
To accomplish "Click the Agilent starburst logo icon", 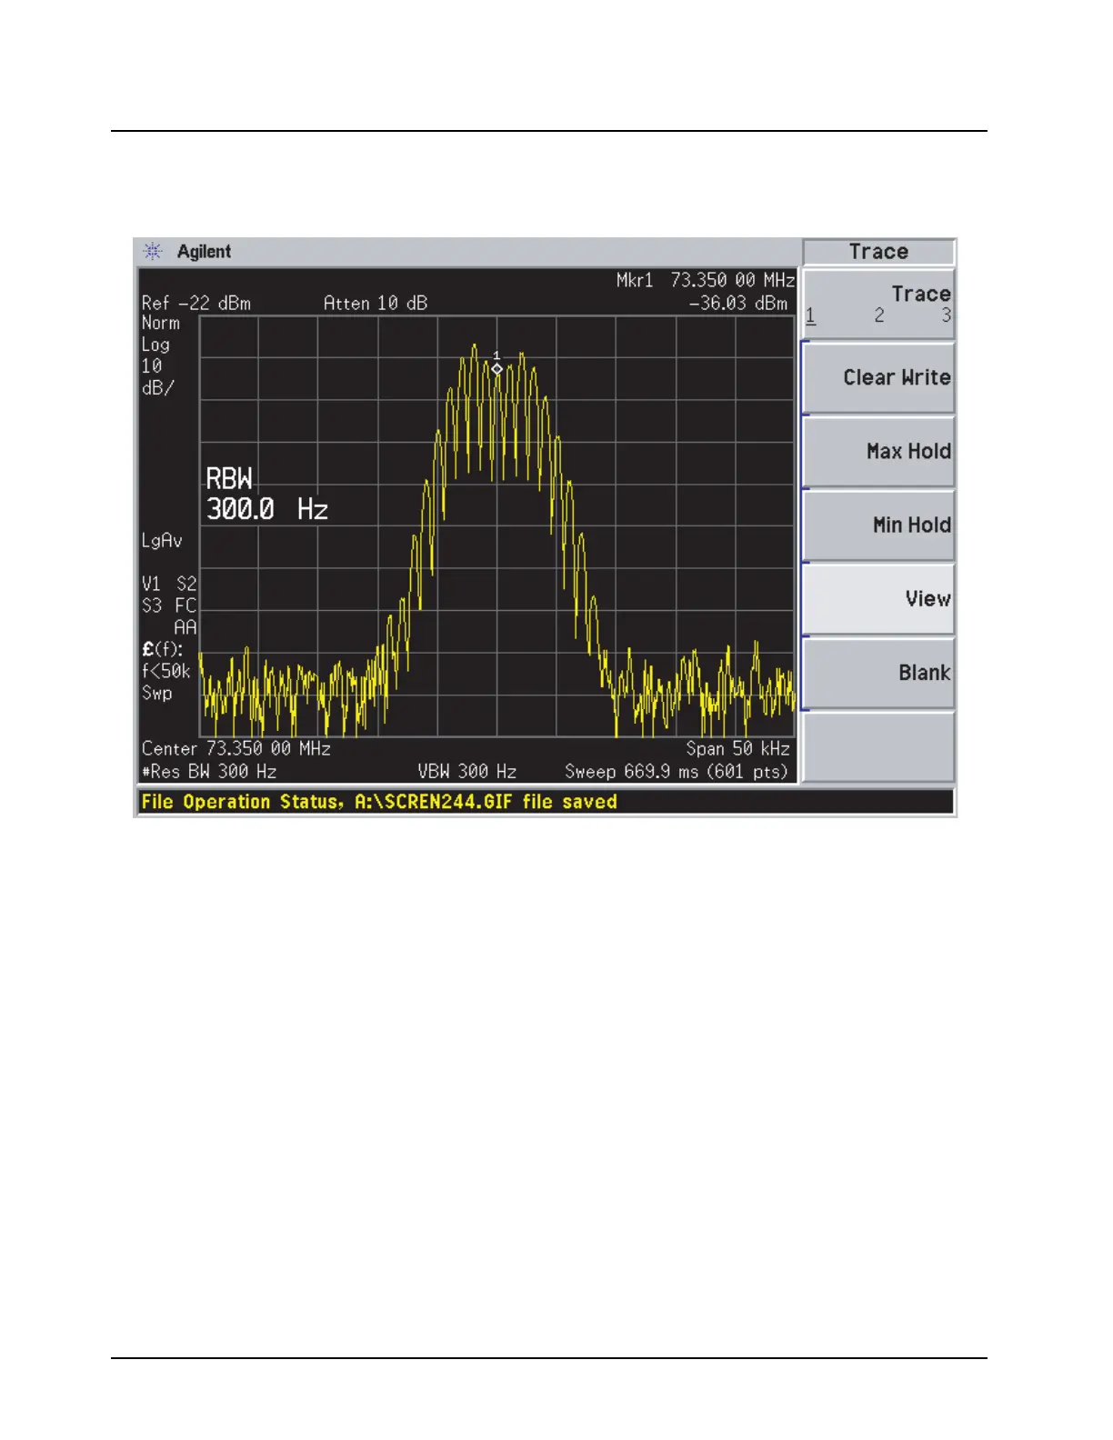I will (153, 252).
